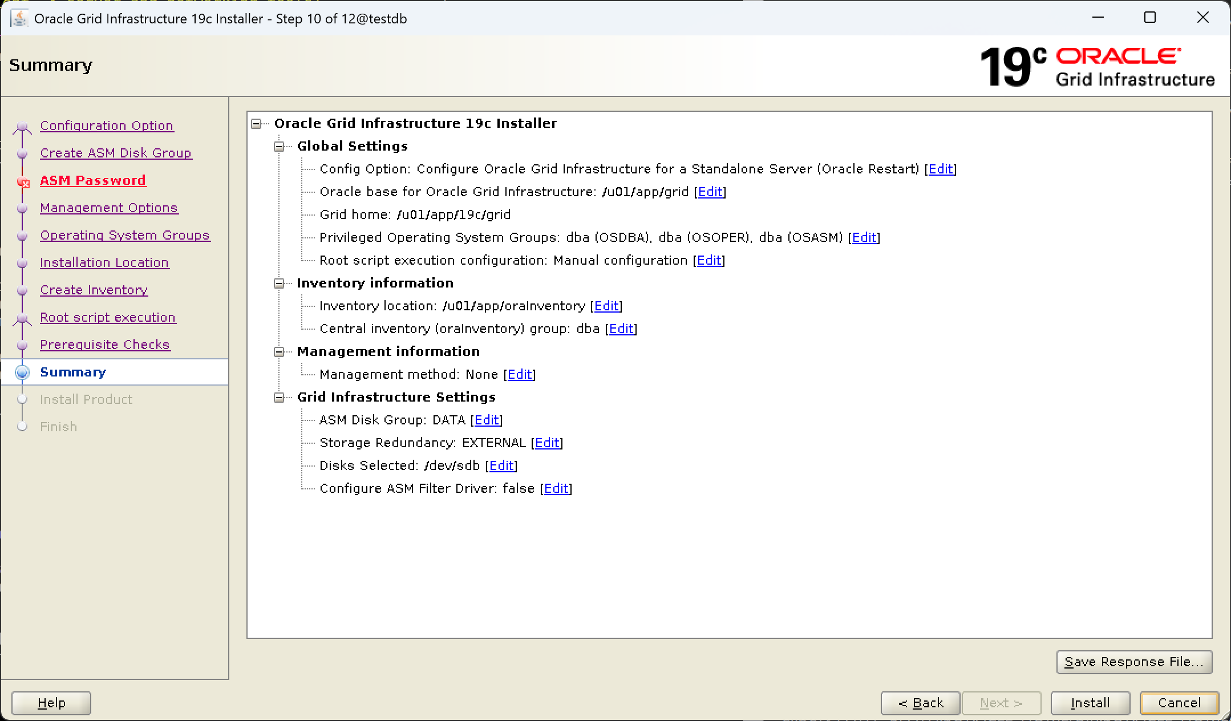
Task: Click the Configuration Option step node icon
Action: tap(22, 127)
